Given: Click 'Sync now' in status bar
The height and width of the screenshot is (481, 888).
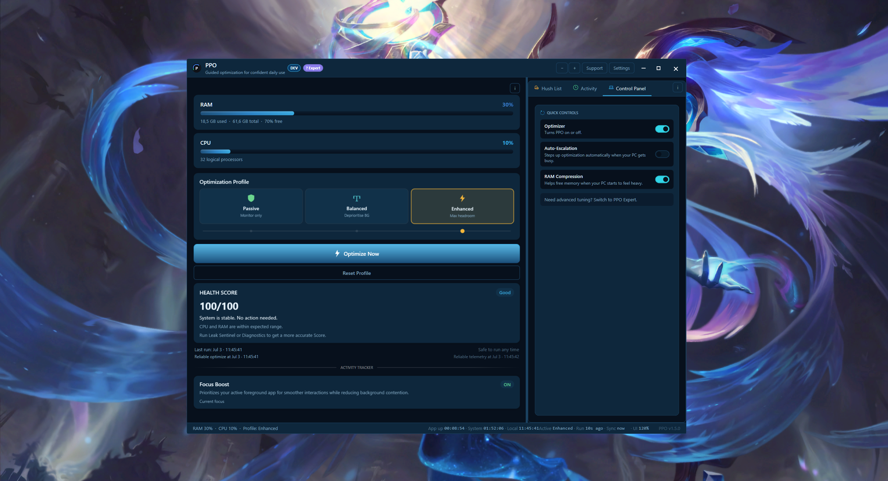Looking at the screenshot, I should click(x=615, y=429).
